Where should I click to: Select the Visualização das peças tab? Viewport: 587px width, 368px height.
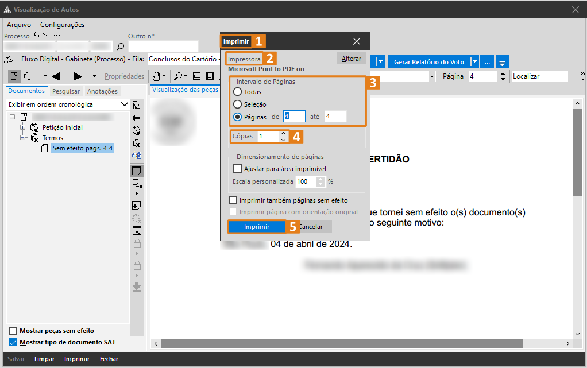point(185,90)
